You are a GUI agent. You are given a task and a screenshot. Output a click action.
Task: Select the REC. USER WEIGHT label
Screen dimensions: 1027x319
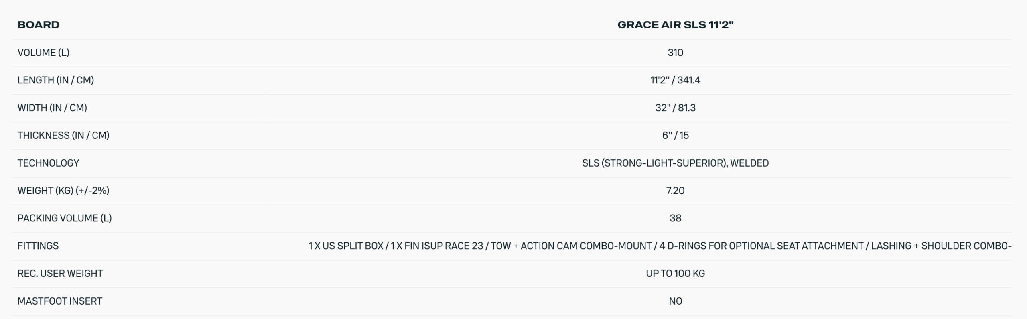pyautogui.click(x=60, y=274)
